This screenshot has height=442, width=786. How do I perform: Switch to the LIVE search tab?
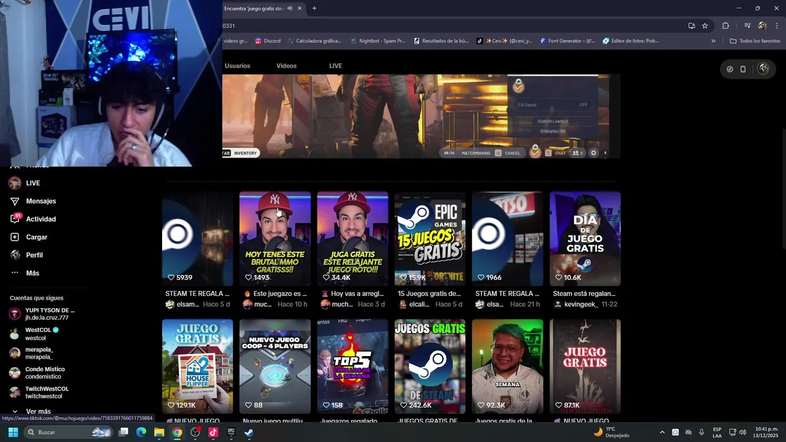pos(335,66)
